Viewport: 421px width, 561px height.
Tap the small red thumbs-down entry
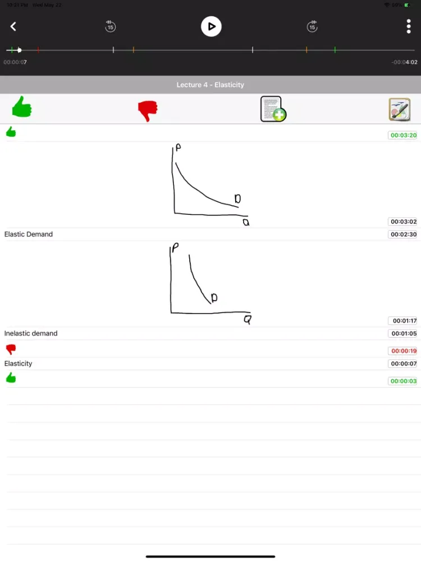pos(11,350)
